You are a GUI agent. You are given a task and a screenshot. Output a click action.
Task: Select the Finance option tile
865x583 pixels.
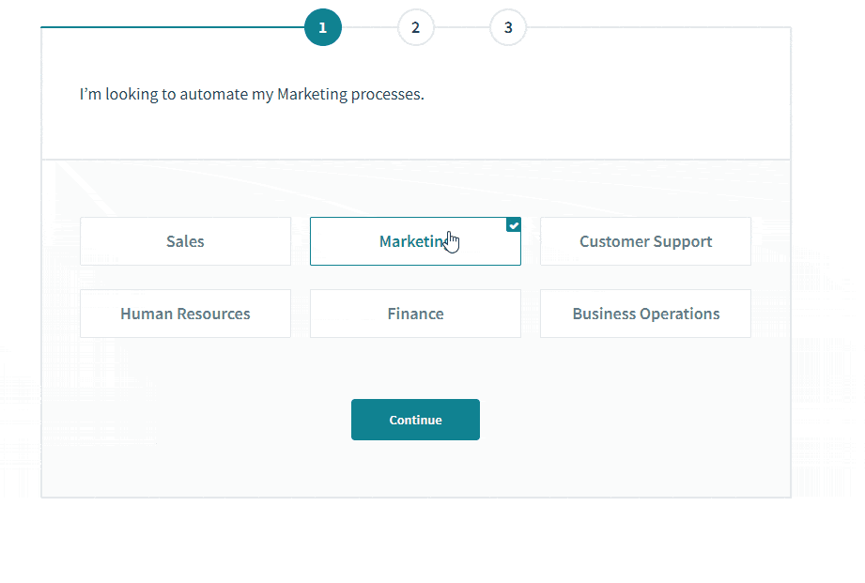pyautogui.click(x=415, y=314)
